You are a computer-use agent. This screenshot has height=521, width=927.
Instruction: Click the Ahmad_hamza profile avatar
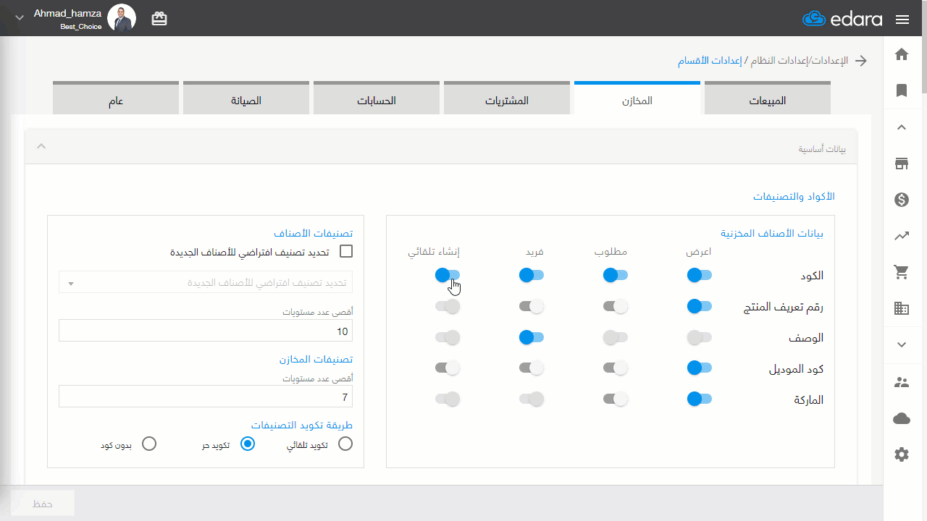122,17
